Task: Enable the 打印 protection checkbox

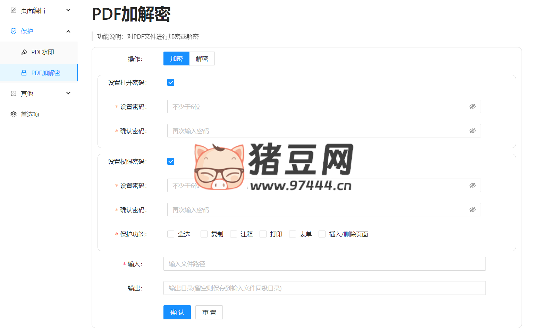Action: pos(263,234)
